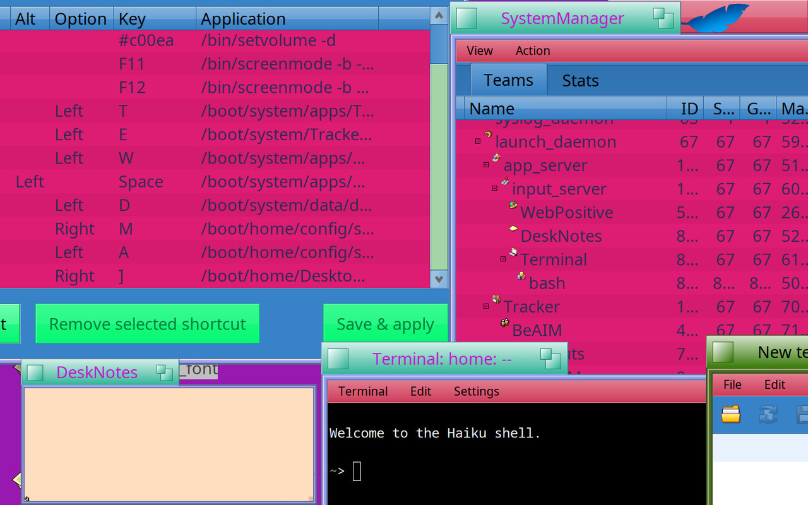
Task: Click inside the DeskNotes note text area
Action: tap(169, 444)
